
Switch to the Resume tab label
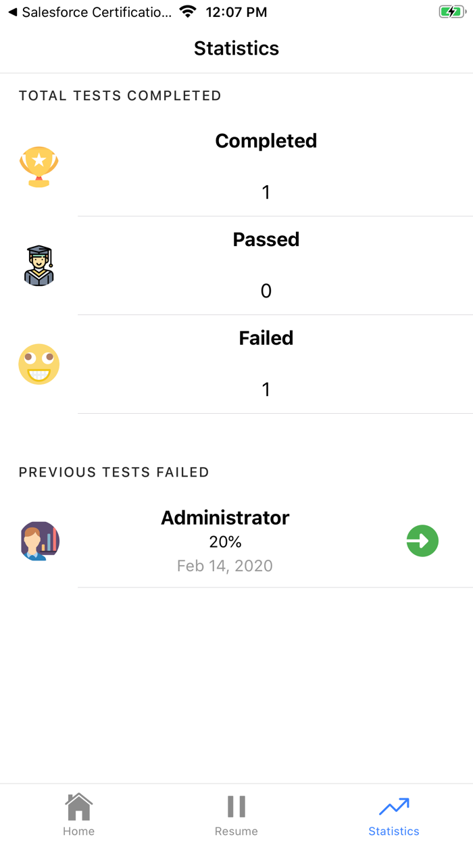click(x=236, y=831)
